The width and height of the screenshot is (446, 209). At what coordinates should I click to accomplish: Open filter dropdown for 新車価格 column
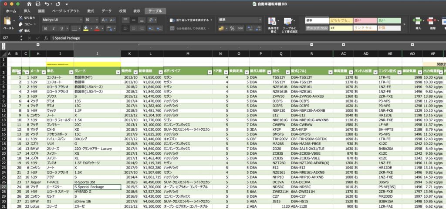pos(160,73)
